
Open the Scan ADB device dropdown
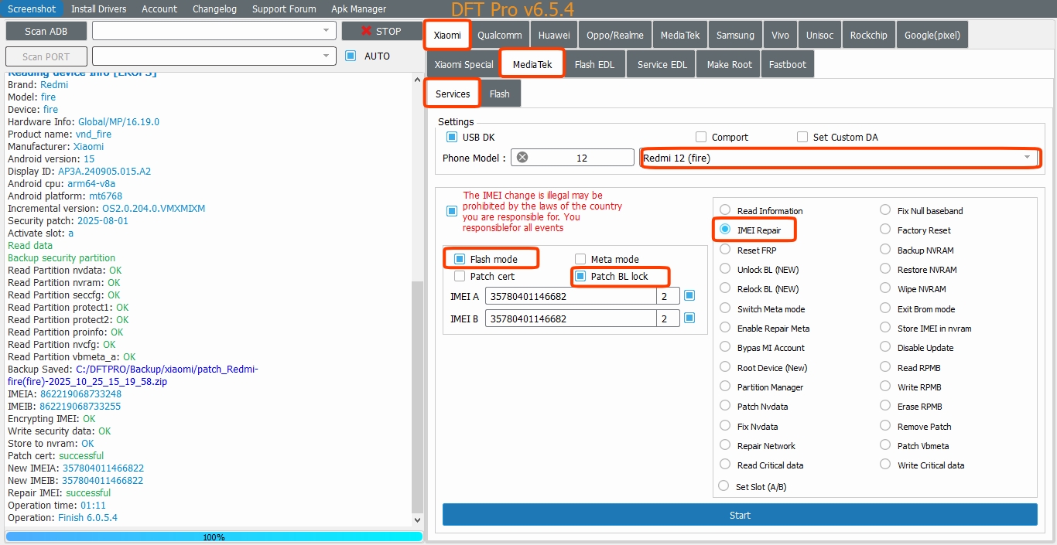tap(214, 31)
